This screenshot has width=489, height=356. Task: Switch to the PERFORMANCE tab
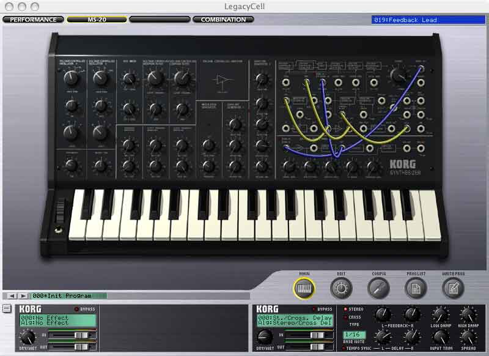[34, 20]
